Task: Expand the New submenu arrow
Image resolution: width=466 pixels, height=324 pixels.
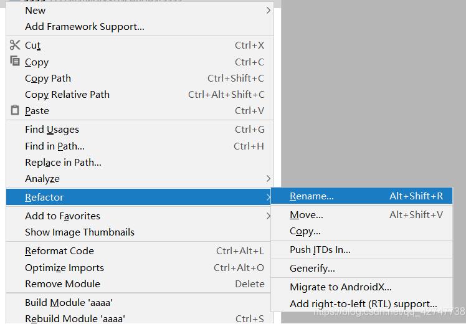Action: 269,10
